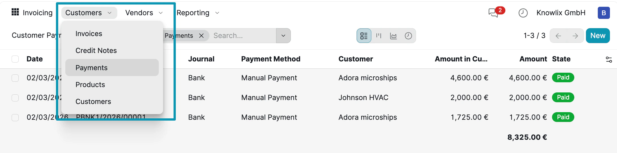Select all rows checkbox in header
Image resolution: width=617 pixels, height=153 pixels.
pos(15,59)
